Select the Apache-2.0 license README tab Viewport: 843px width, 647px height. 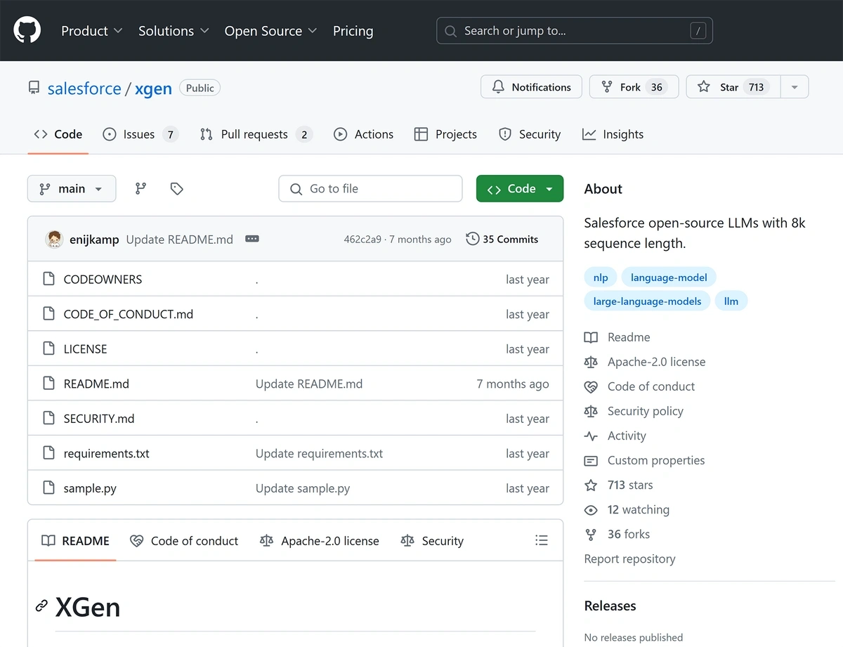(x=319, y=540)
